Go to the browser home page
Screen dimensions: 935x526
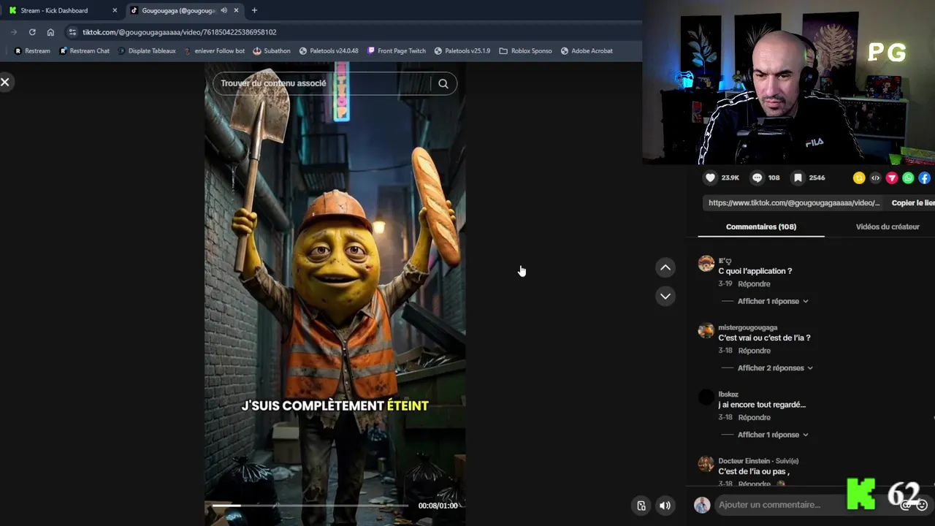click(50, 32)
